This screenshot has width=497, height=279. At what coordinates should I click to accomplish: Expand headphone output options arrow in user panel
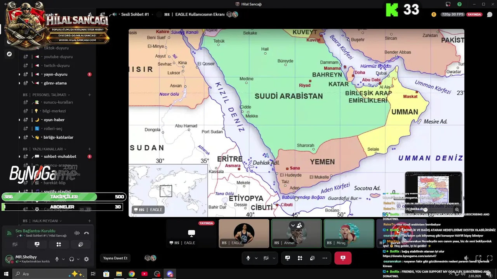(x=78, y=259)
